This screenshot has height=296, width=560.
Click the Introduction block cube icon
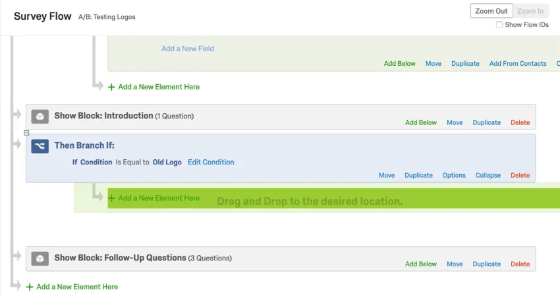pyautogui.click(x=40, y=116)
